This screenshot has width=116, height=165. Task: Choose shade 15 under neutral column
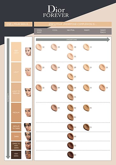[x=71, y=56]
